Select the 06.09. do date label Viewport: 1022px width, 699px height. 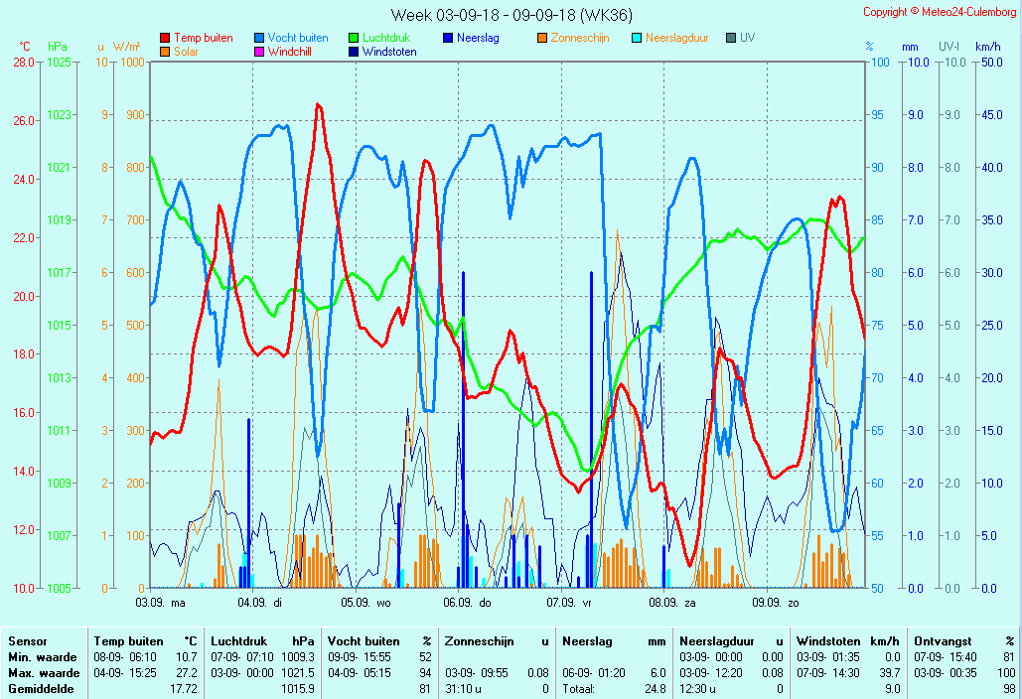pyautogui.click(x=467, y=603)
